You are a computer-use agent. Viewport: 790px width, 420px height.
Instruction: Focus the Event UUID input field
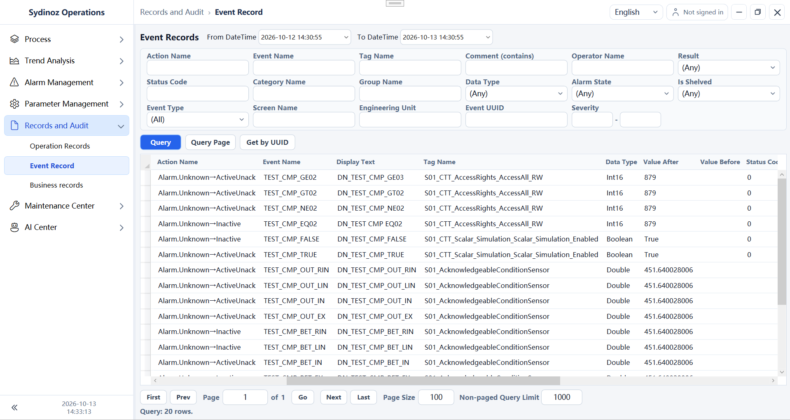pos(516,120)
